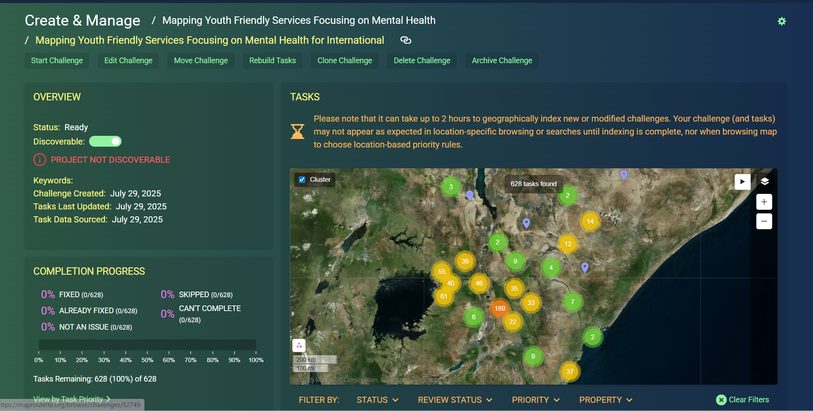Image resolution: width=813 pixels, height=411 pixels.
Task: Open the green cluster marked 6
Action: [474, 317]
